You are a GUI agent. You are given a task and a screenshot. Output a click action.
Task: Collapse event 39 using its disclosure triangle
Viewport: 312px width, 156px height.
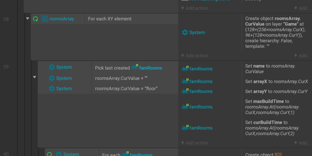point(35,77)
